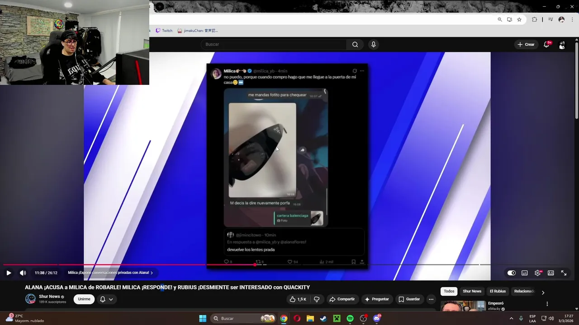
Task: Open more actions three-dot menu beside Guardar
Action: 431,299
